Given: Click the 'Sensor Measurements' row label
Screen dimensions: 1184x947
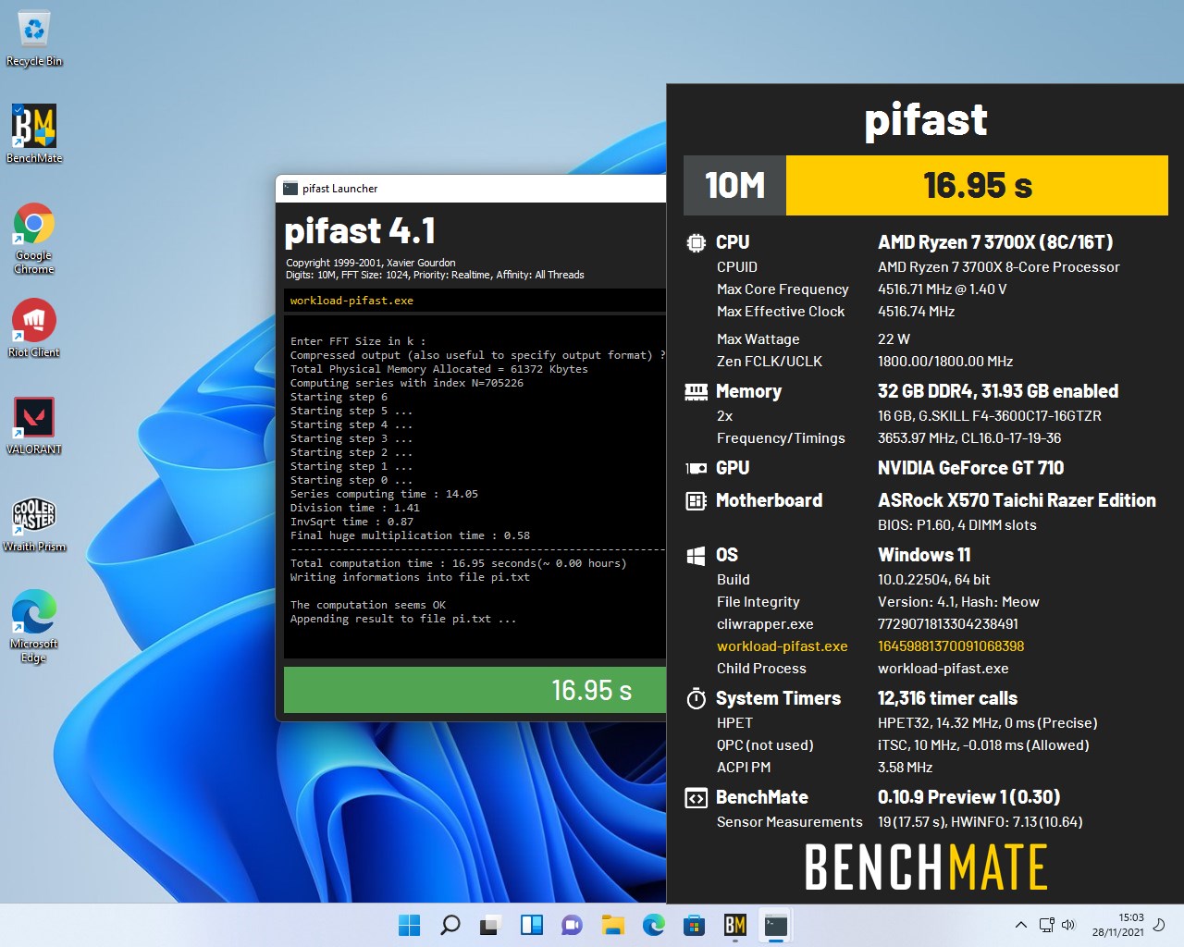Looking at the screenshot, I should (x=789, y=822).
